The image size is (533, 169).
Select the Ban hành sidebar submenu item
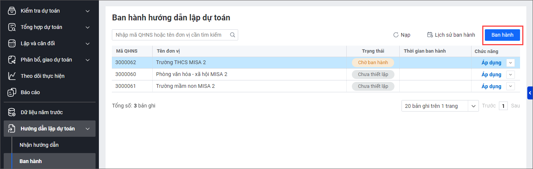[x=31, y=161]
